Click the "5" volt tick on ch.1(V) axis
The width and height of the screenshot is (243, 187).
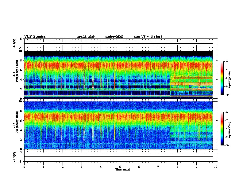coord(21,39)
